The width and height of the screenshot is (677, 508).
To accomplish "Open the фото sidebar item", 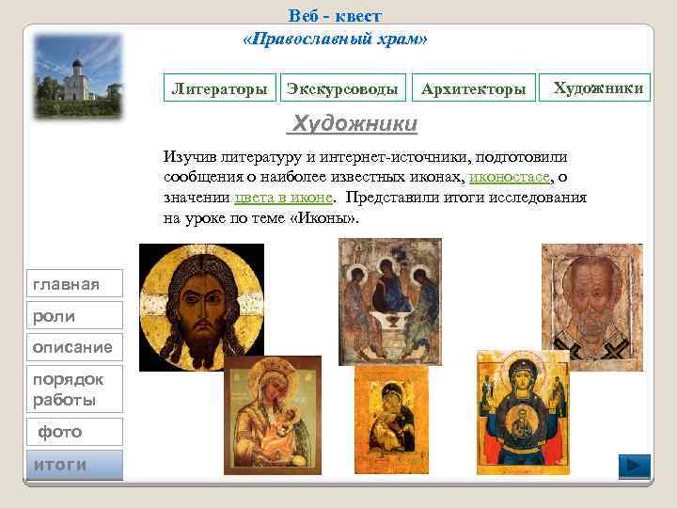I will click(74, 432).
